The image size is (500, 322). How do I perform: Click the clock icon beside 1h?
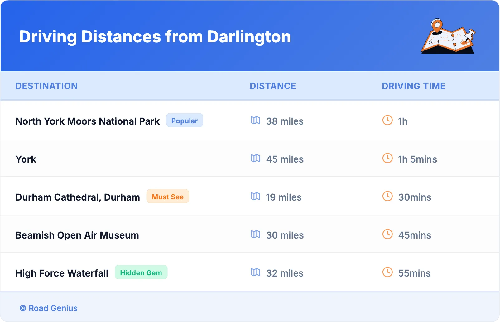point(387,120)
